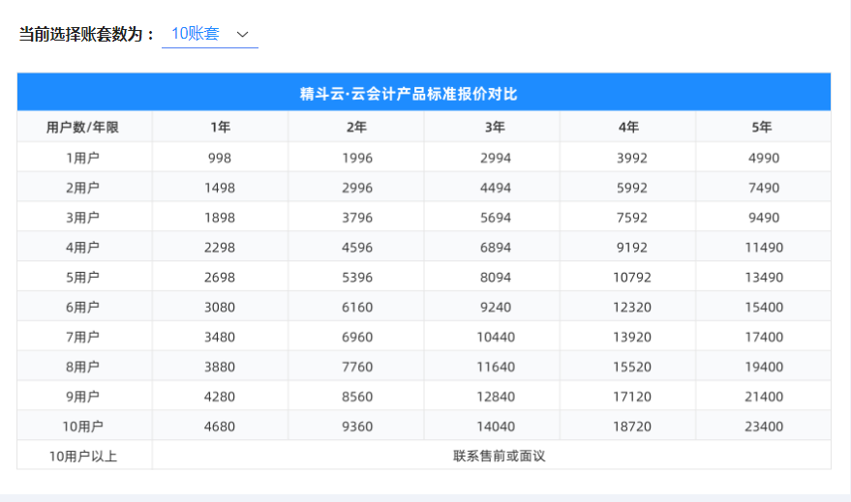Viewport: 851px width, 502px height.
Task: Click the price 998 cell
Action: click(221, 158)
